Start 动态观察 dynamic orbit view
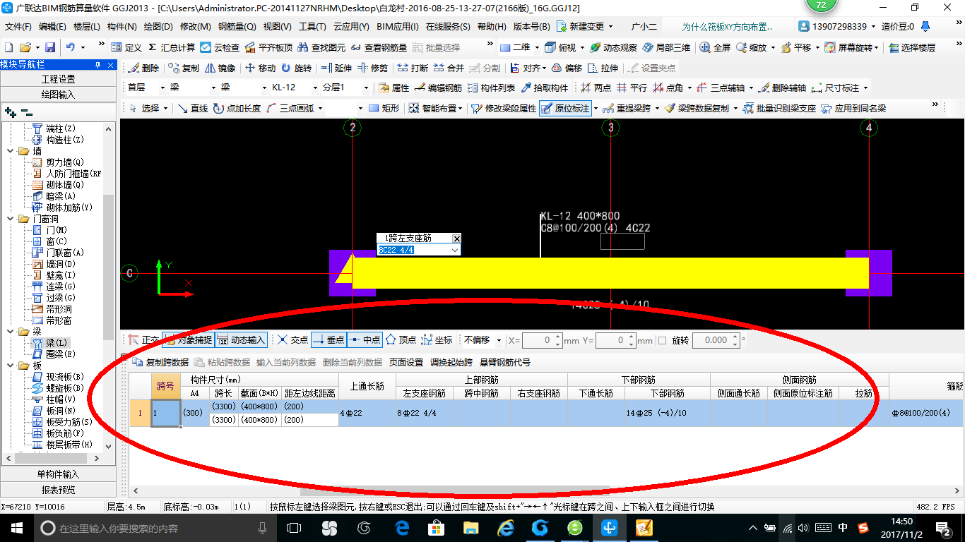 click(x=613, y=47)
